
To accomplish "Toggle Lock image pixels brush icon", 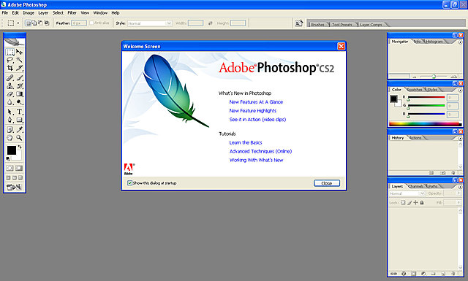I will pos(409,203).
